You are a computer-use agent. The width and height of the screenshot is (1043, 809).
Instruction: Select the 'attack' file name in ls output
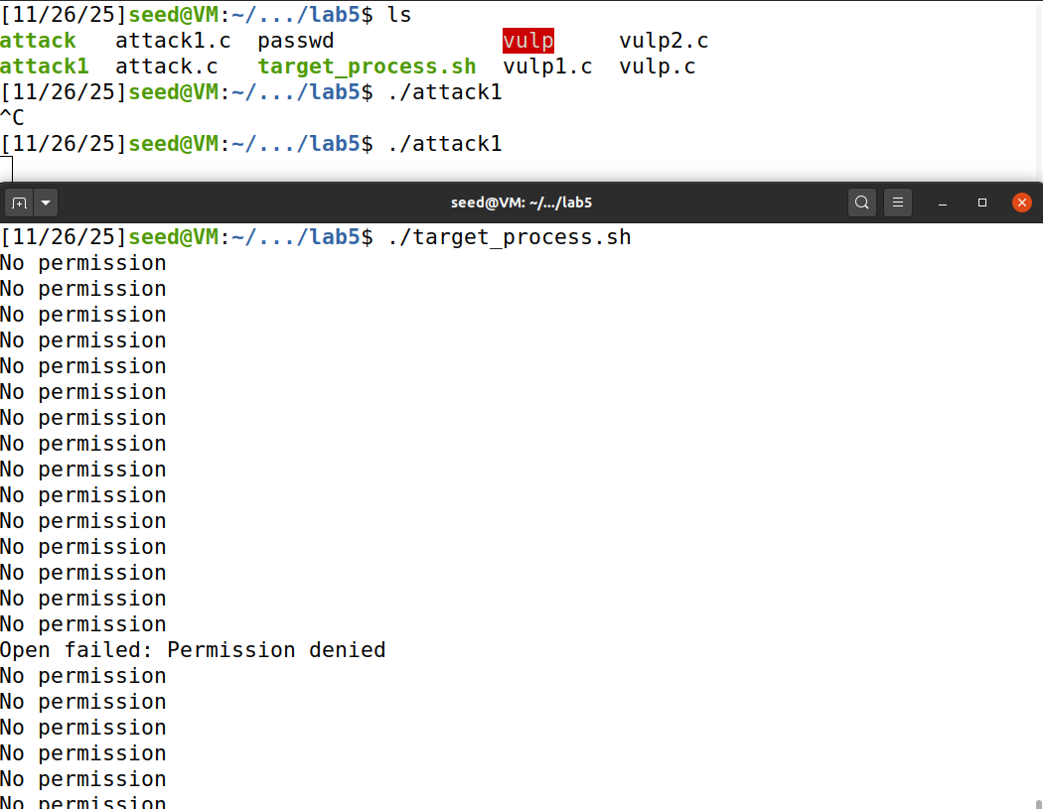point(38,41)
